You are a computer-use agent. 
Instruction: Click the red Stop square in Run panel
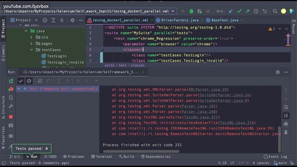click(11, 117)
